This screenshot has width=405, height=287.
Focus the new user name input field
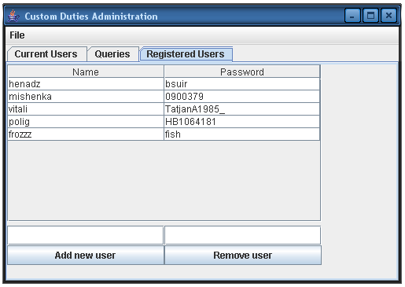point(86,235)
